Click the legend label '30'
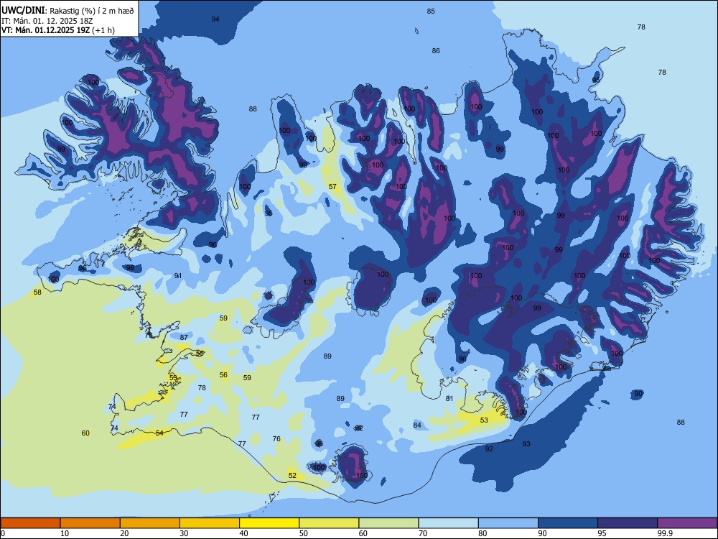718x539 pixels. point(184,533)
